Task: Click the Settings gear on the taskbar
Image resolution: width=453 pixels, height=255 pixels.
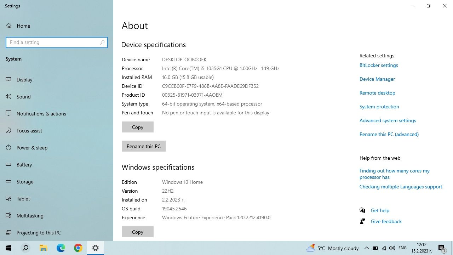Action: [95, 248]
